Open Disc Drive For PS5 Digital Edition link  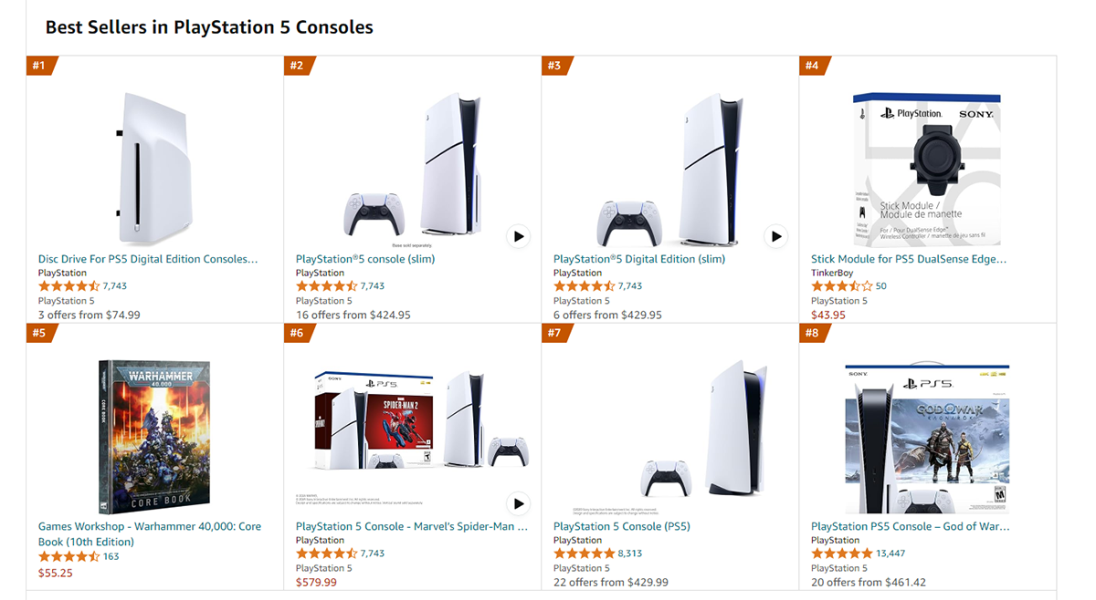point(147,259)
